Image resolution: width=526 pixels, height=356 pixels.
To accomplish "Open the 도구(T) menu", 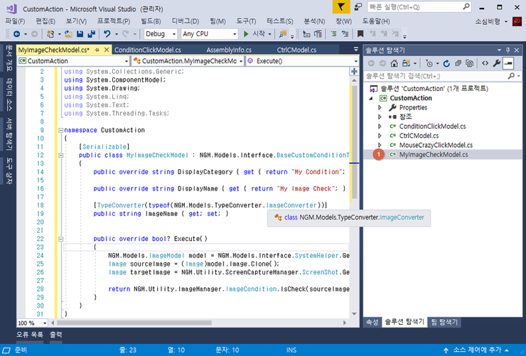I will pyautogui.click(x=246, y=21).
